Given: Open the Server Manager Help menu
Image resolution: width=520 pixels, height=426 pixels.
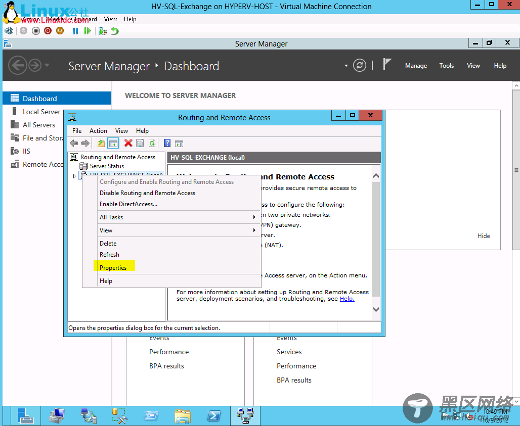Looking at the screenshot, I should 500,66.
